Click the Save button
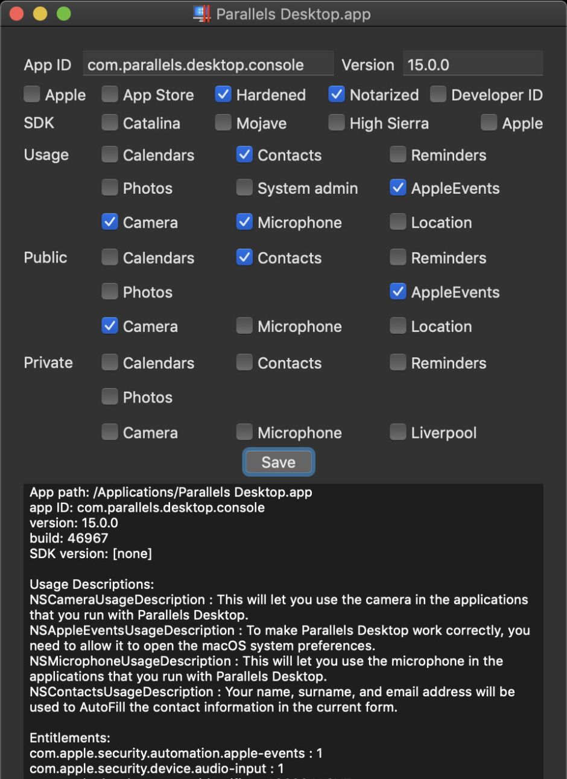The height and width of the screenshot is (779, 567). 278,462
